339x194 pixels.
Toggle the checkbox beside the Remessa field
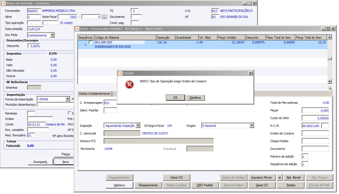(x=69, y=113)
